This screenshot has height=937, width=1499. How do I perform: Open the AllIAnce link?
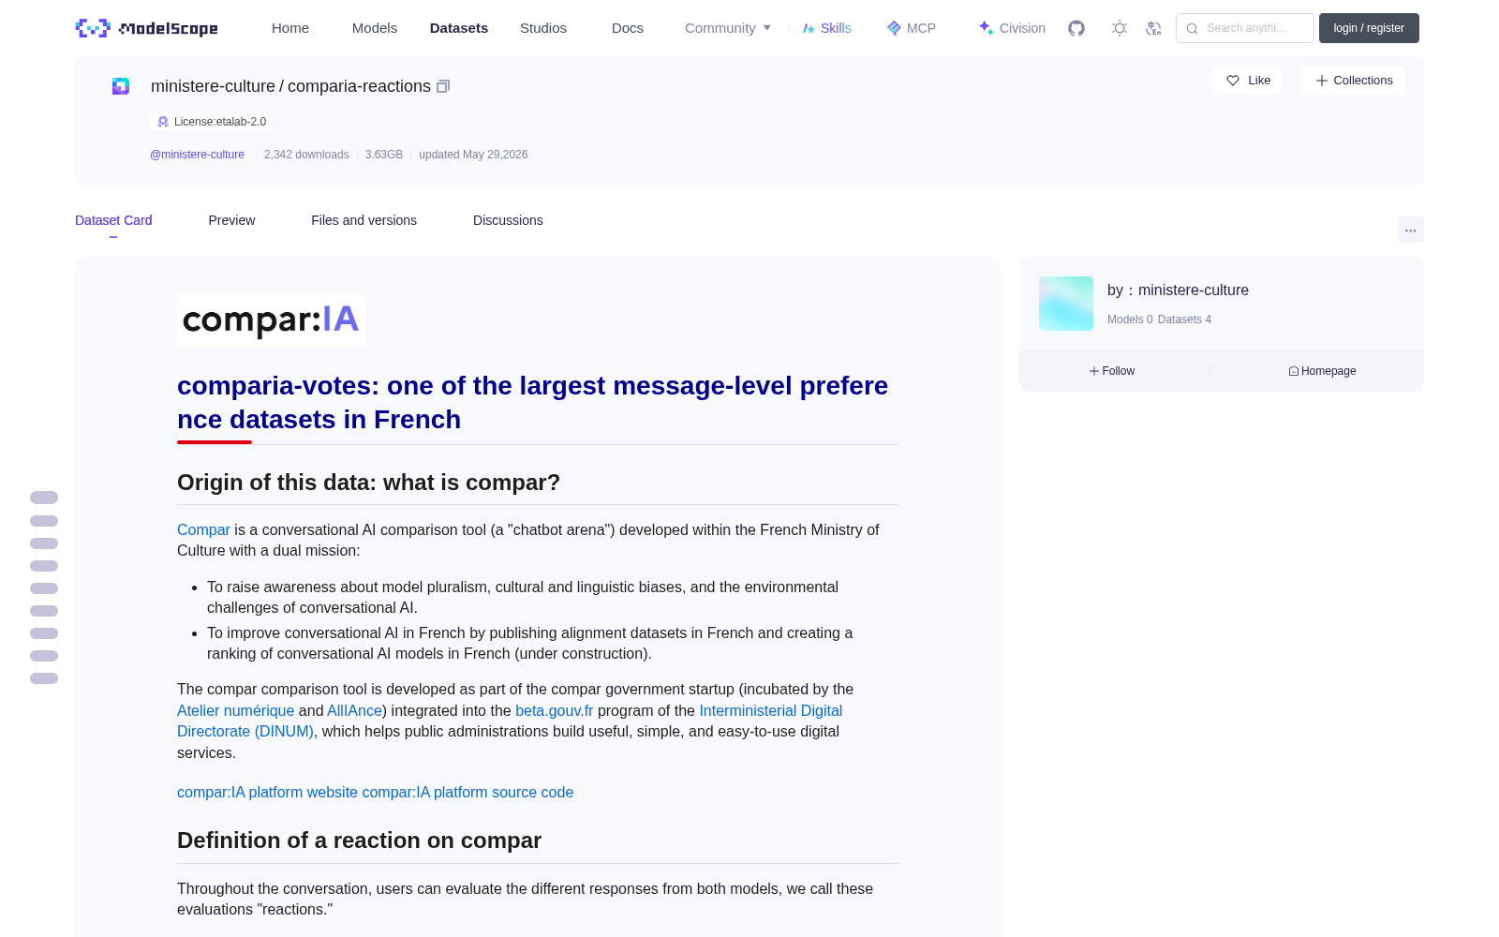pos(354,710)
